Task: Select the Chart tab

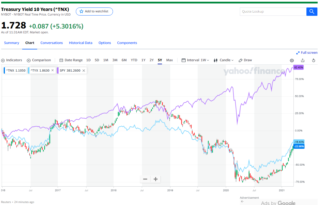Action: (x=30, y=43)
